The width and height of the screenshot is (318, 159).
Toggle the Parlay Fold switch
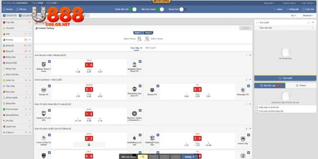click(x=183, y=9)
